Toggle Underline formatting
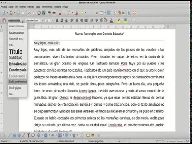 66,20
